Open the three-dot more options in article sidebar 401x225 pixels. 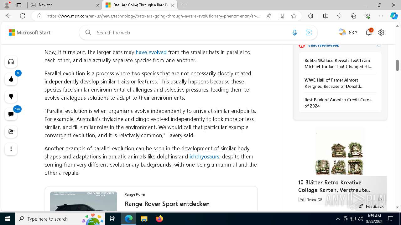(11, 149)
